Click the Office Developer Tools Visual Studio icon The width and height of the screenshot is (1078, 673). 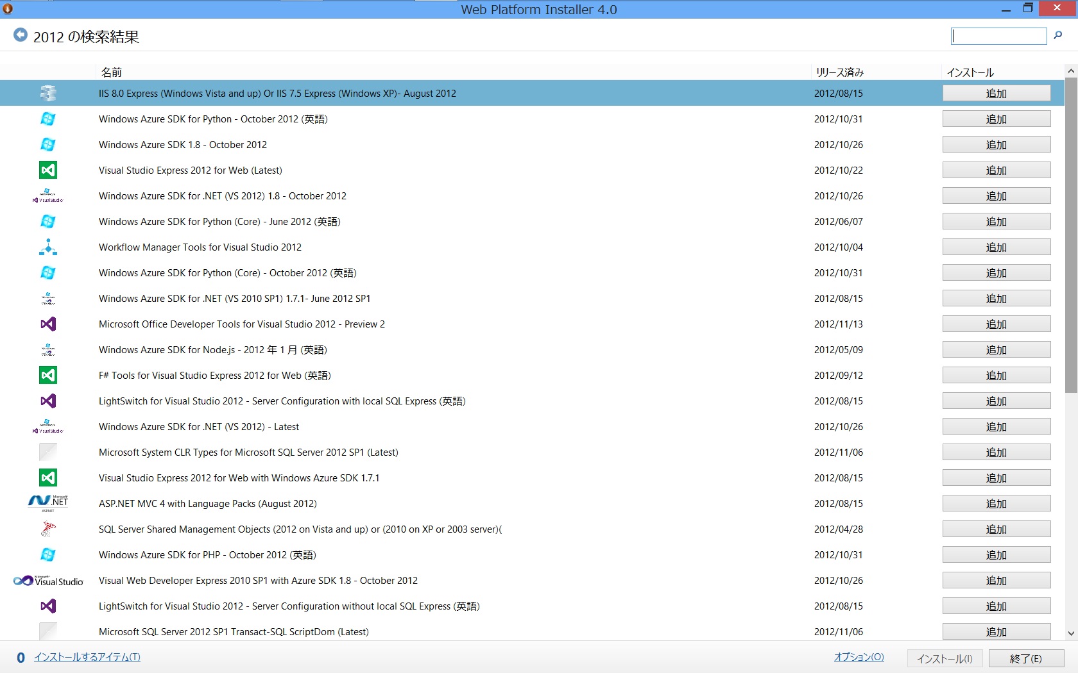[x=48, y=324]
